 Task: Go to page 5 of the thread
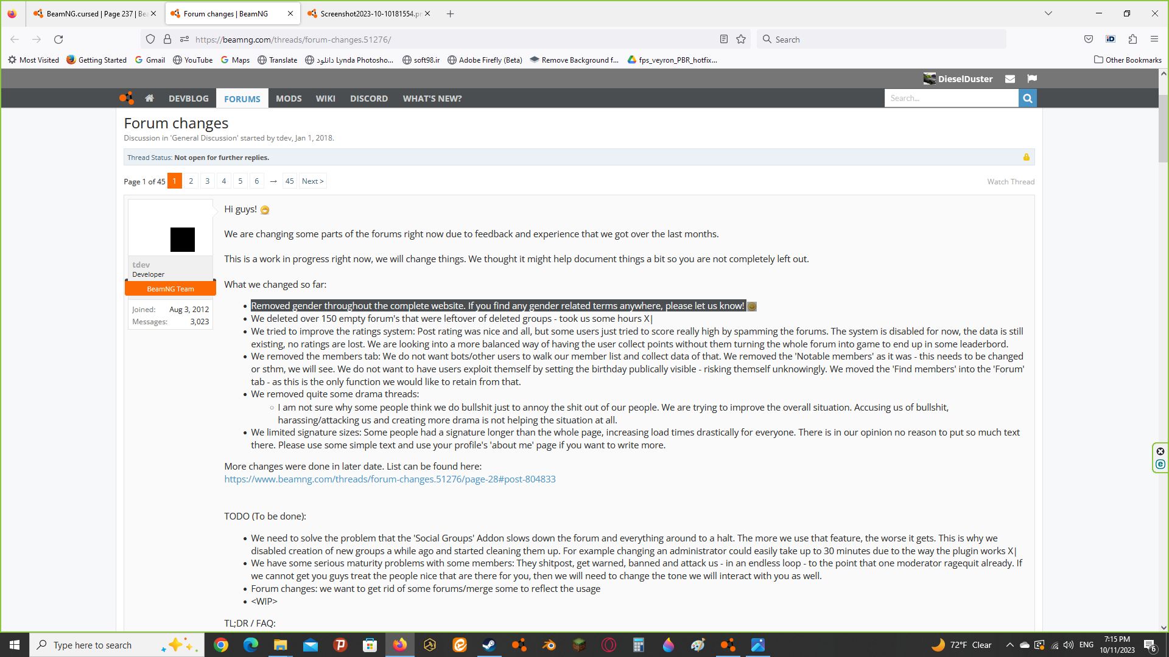click(240, 181)
